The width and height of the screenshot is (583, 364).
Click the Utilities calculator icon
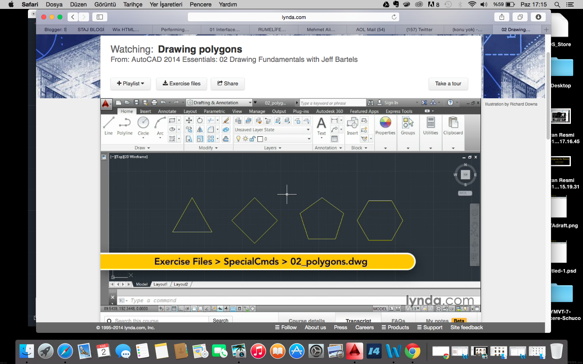click(x=431, y=126)
